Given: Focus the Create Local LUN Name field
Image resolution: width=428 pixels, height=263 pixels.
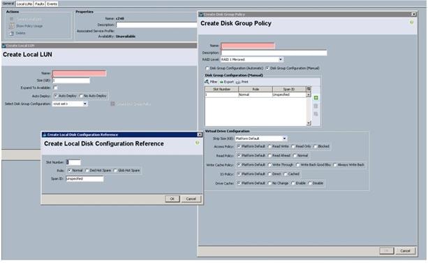Looking at the screenshot, I should tap(79, 73).
